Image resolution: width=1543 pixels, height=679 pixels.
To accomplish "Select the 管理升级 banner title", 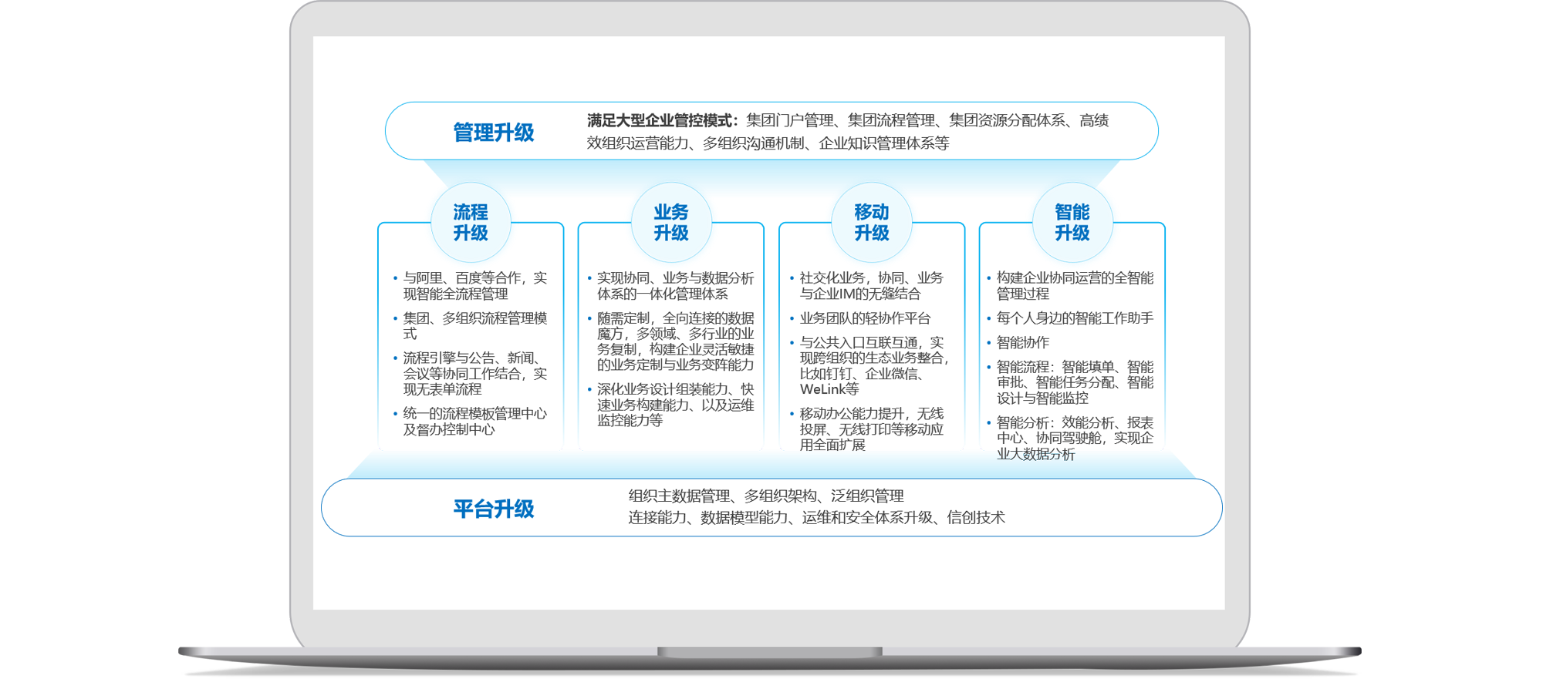I will tap(494, 133).
